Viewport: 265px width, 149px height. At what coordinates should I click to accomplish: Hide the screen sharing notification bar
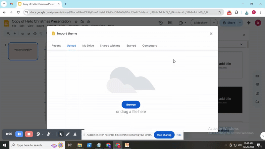[x=179, y=135]
